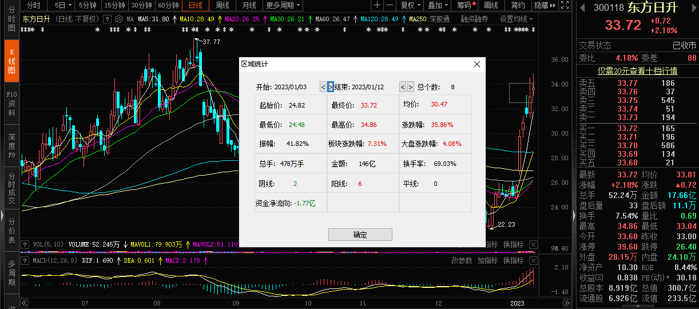Click the help question mark beside 东方日升
The height and width of the screenshot is (309, 699).
click(x=109, y=18)
